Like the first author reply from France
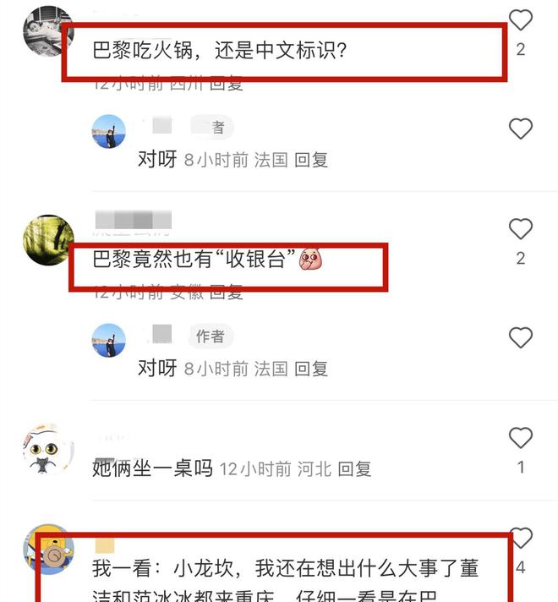 click(x=520, y=129)
